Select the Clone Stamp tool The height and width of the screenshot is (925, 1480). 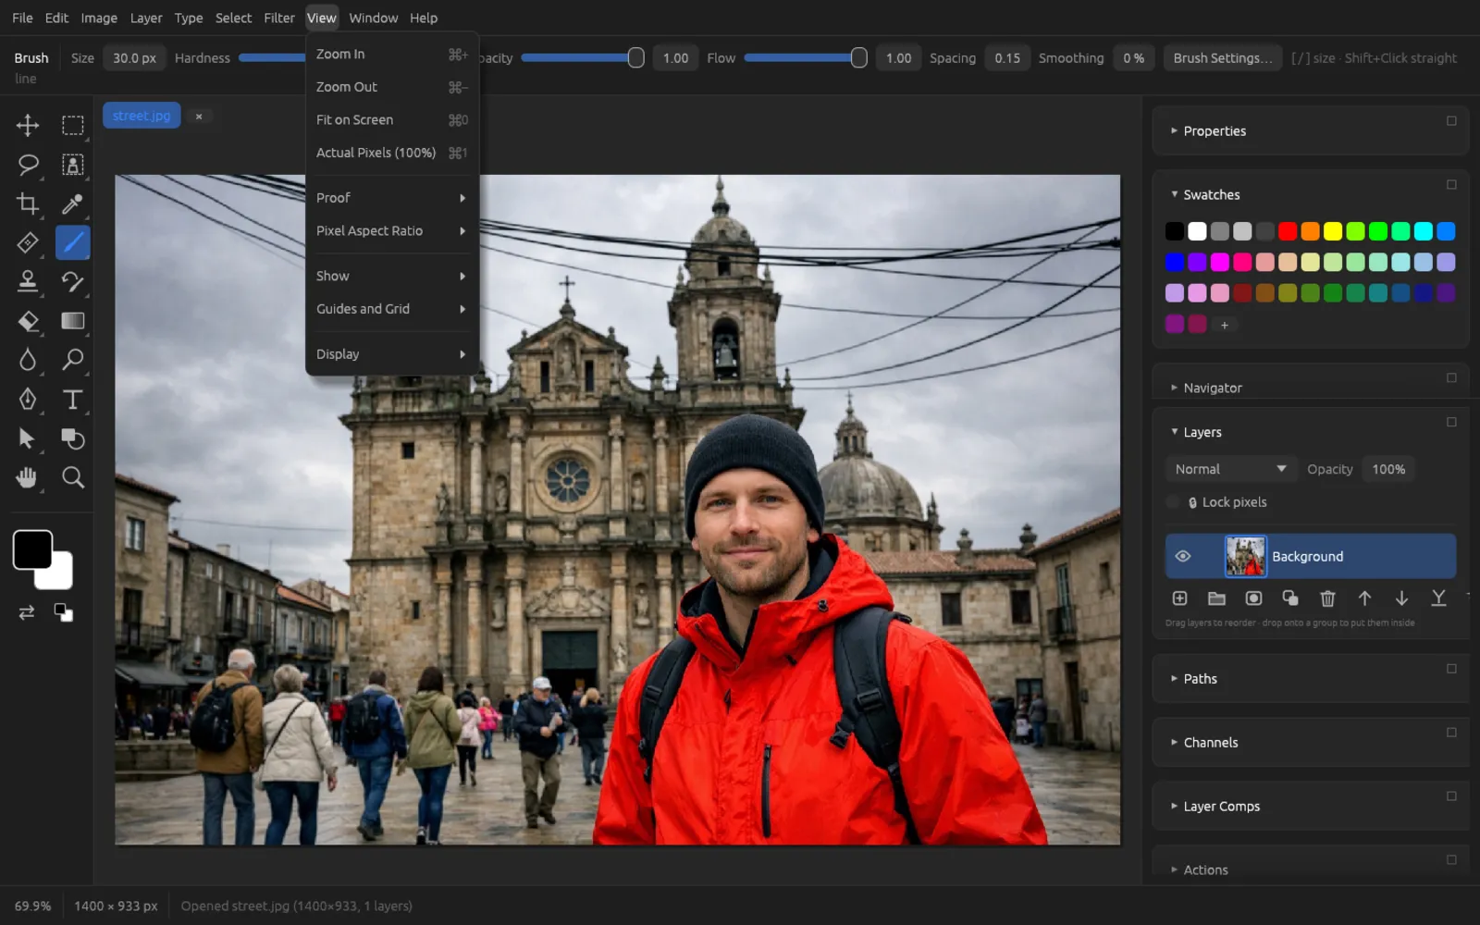tap(28, 281)
